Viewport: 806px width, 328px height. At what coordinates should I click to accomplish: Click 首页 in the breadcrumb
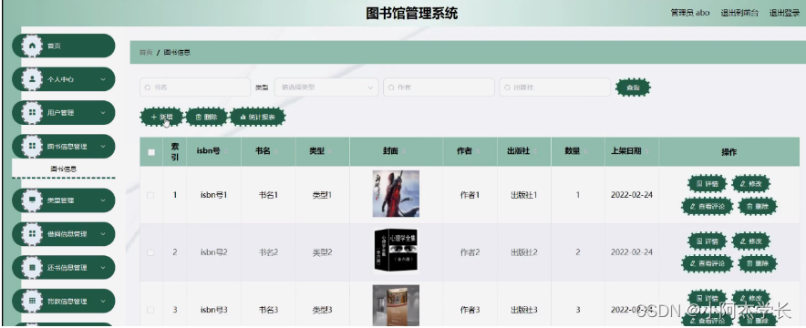(x=146, y=52)
